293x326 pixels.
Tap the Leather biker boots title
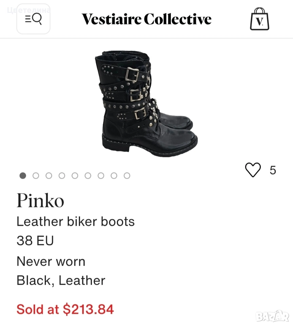pyautogui.click(x=76, y=222)
